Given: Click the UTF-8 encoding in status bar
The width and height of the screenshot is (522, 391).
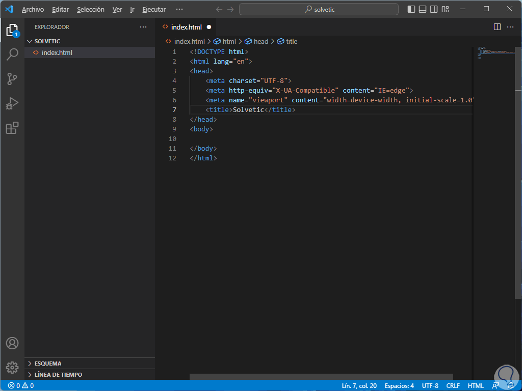Looking at the screenshot, I should coord(430,385).
